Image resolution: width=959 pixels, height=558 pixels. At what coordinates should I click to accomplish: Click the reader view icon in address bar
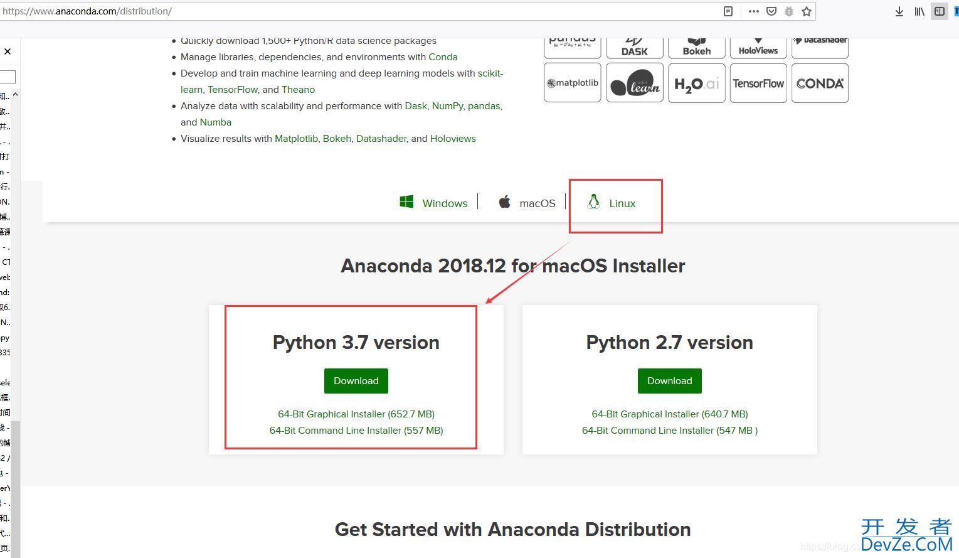pyautogui.click(x=728, y=11)
